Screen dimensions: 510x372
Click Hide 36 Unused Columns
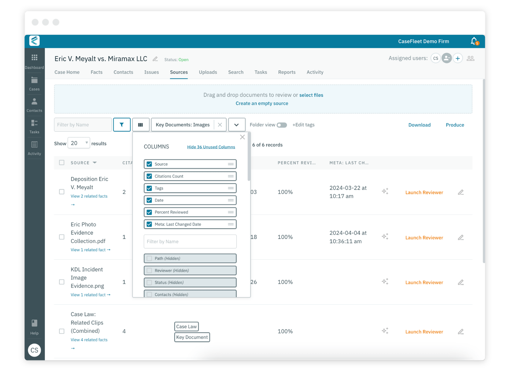[211, 147]
